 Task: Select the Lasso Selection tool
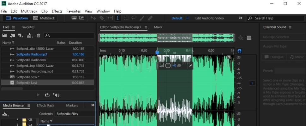point(134,18)
